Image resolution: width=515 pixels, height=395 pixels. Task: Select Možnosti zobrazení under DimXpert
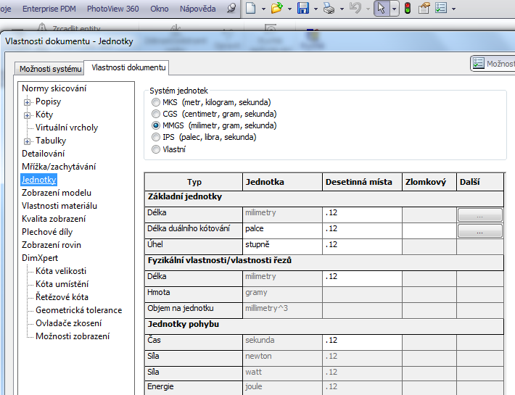point(73,336)
